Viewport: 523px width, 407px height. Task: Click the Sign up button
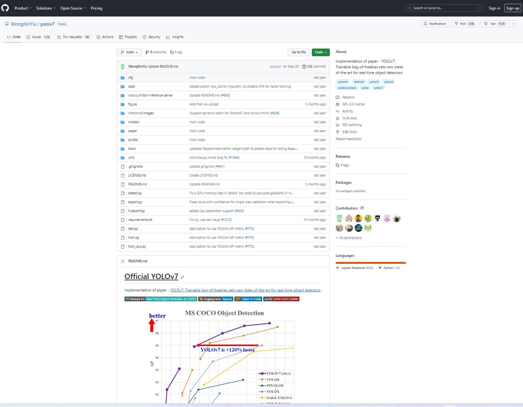click(x=513, y=8)
